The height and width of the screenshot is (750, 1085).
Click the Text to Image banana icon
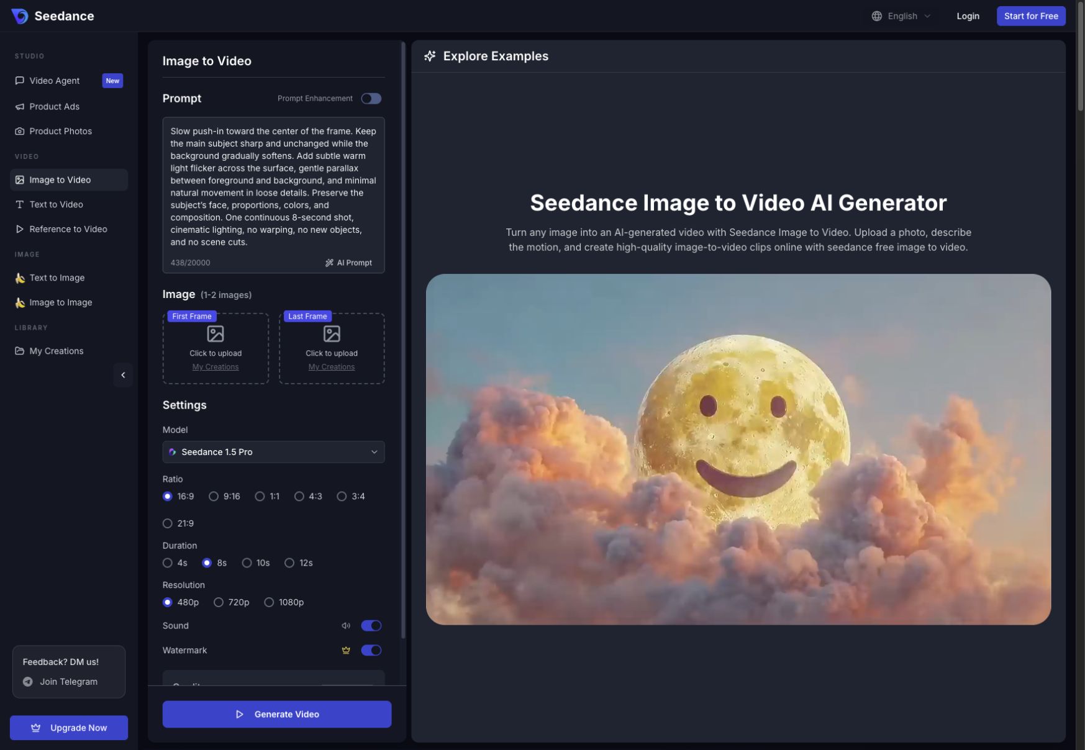tap(20, 278)
